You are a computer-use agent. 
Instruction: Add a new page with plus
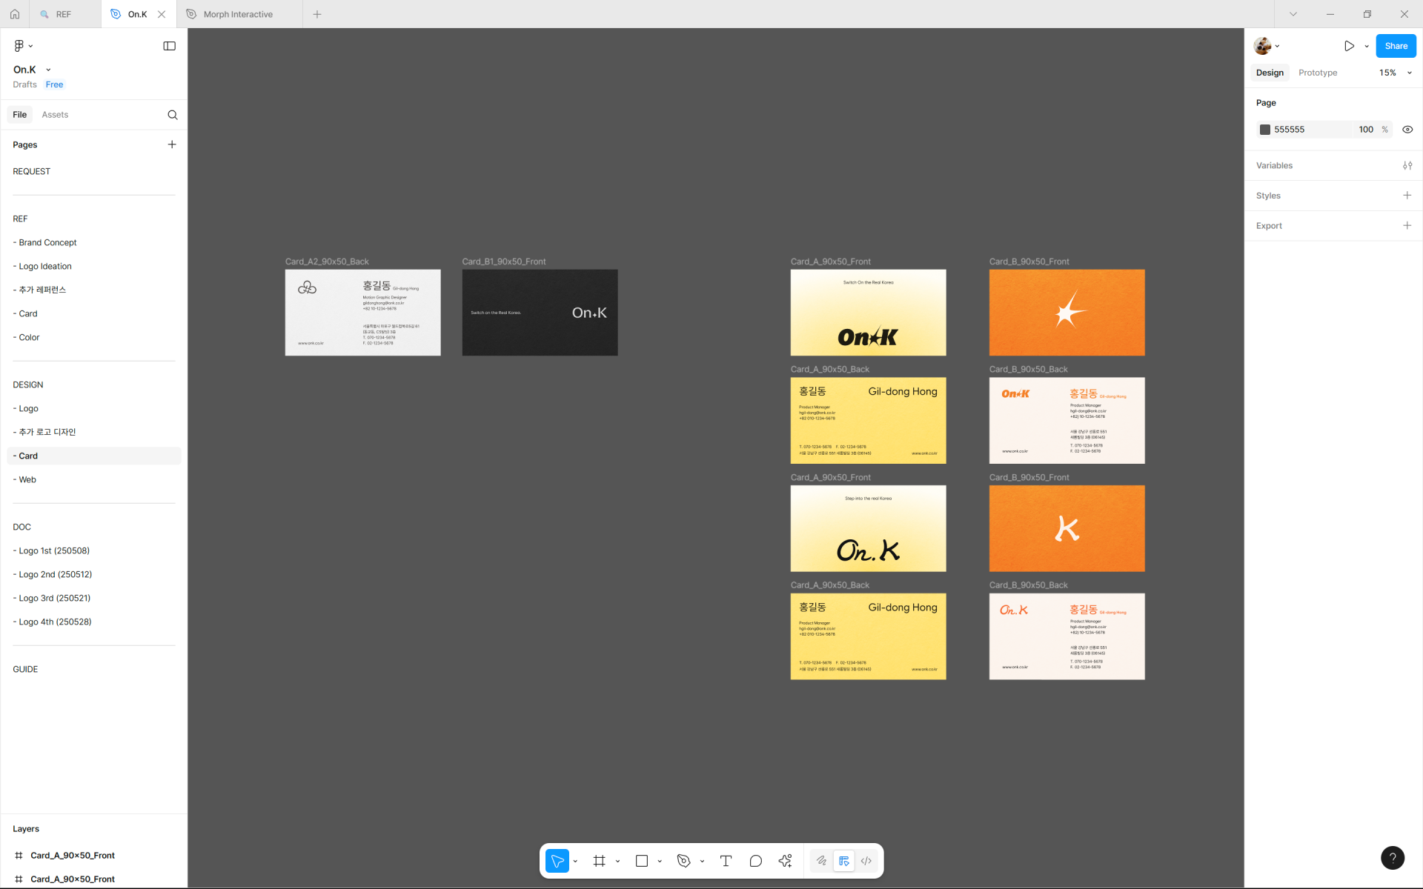point(172,144)
